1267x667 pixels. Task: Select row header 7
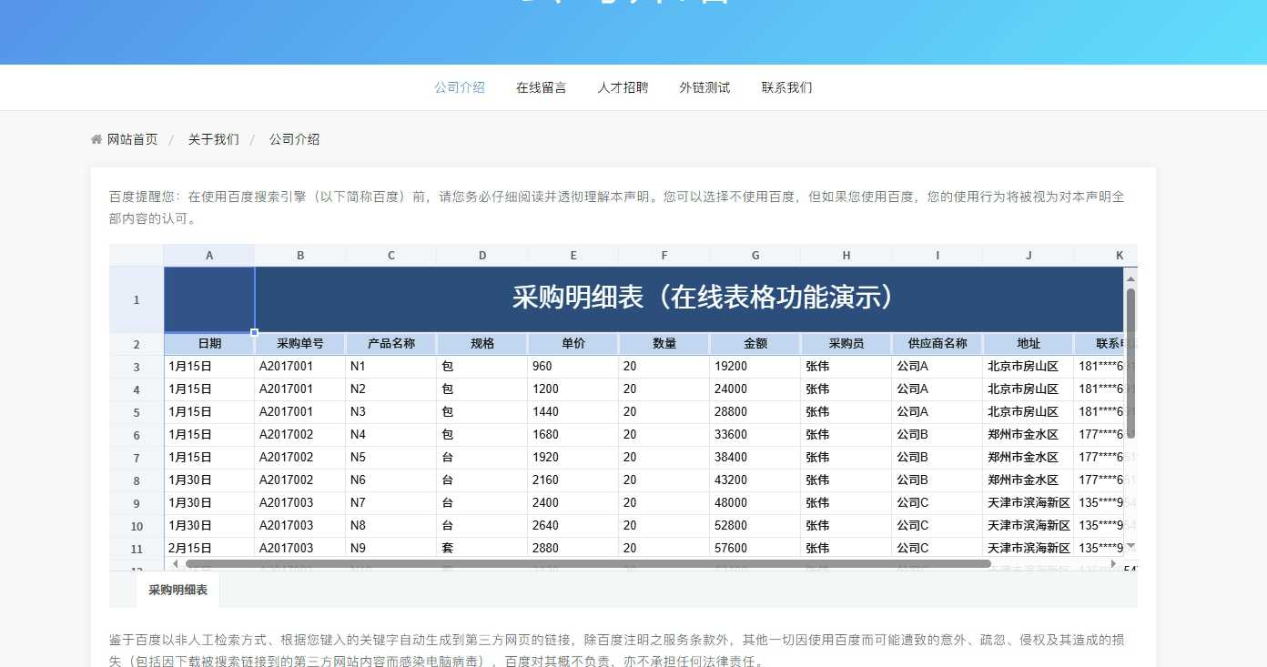click(x=137, y=458)
